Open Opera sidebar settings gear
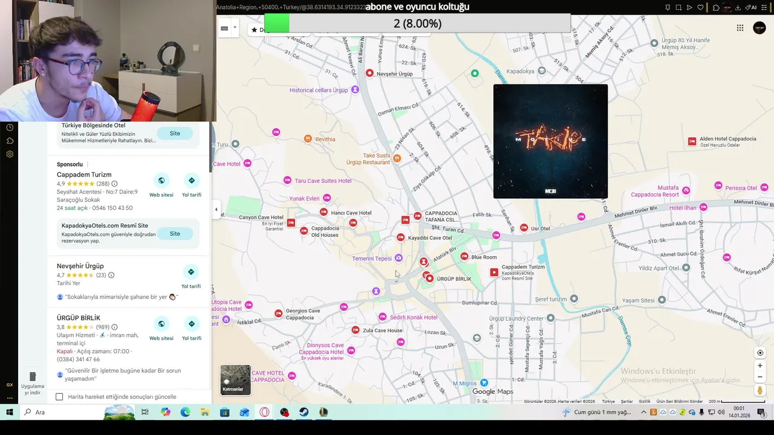 tap(10, 154)
